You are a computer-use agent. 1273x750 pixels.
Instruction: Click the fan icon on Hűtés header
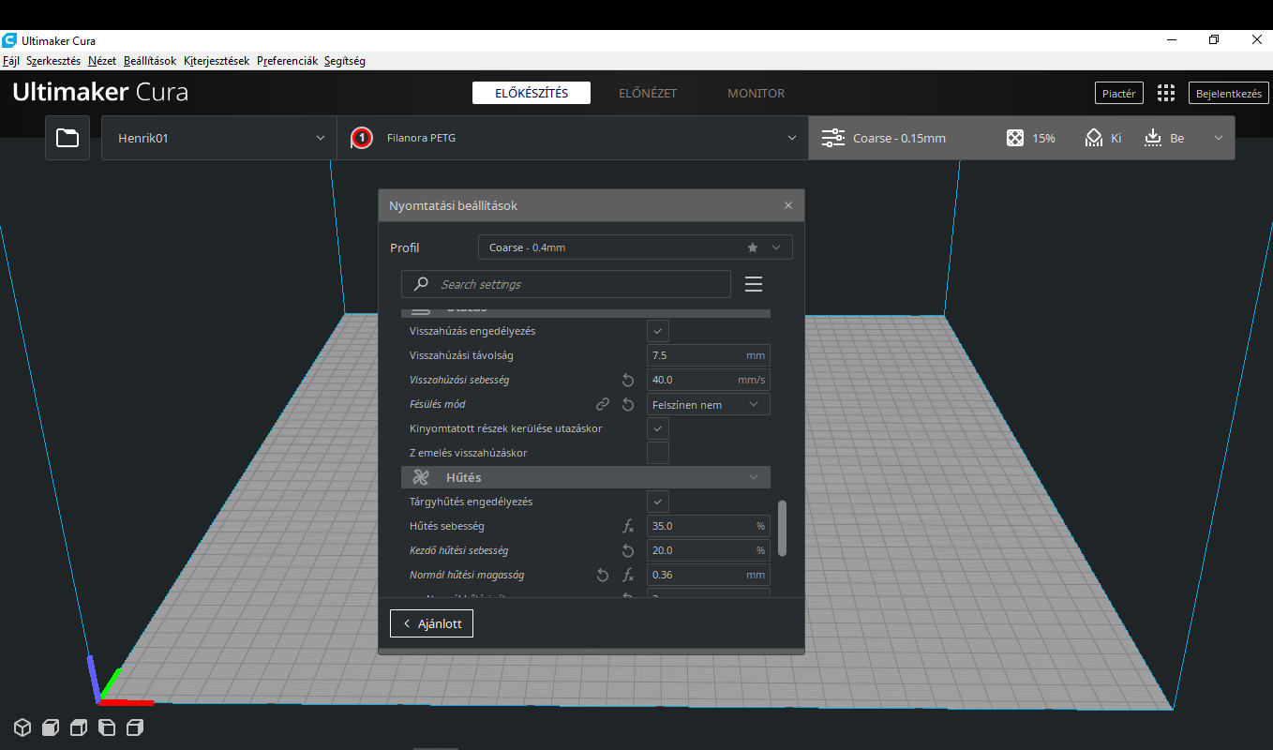[421, 477]
